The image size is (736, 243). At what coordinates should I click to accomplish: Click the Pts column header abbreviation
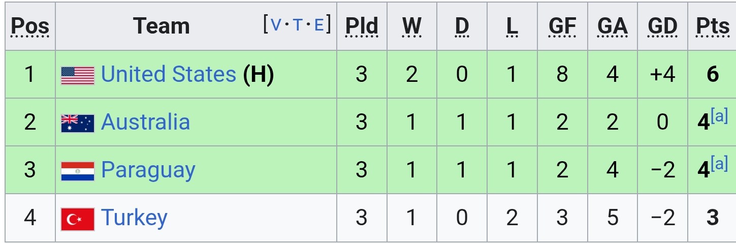713,26
